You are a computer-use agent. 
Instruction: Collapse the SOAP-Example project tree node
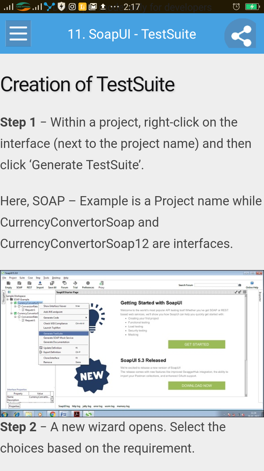coord(7,300)
